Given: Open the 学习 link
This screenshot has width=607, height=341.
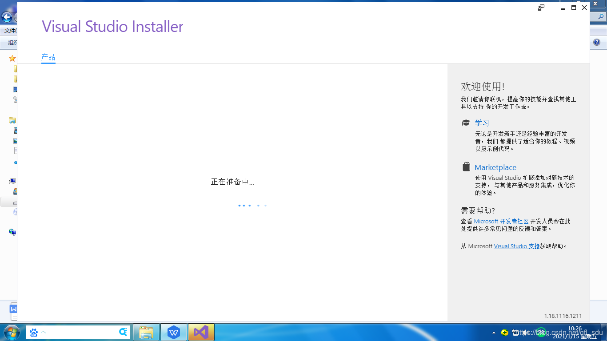Looking at the screenshot, I should (482, 123).
